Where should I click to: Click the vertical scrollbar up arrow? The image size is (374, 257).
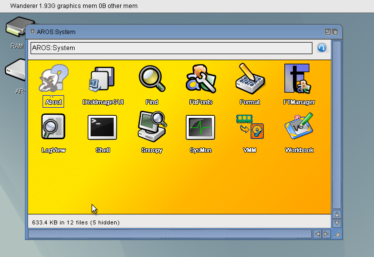pyautogui.click(x=337, y=215)
